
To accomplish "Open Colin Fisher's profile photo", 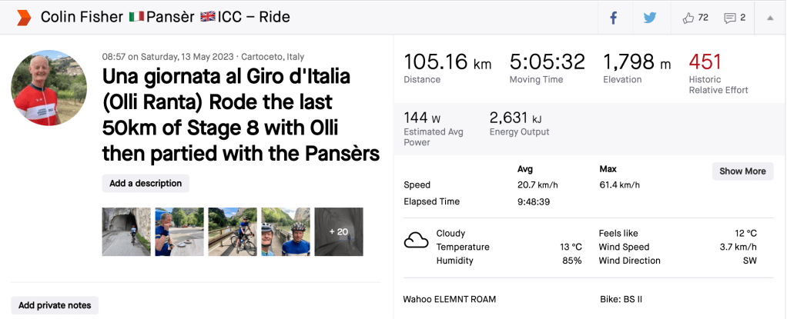I will (x=49, y=88).
